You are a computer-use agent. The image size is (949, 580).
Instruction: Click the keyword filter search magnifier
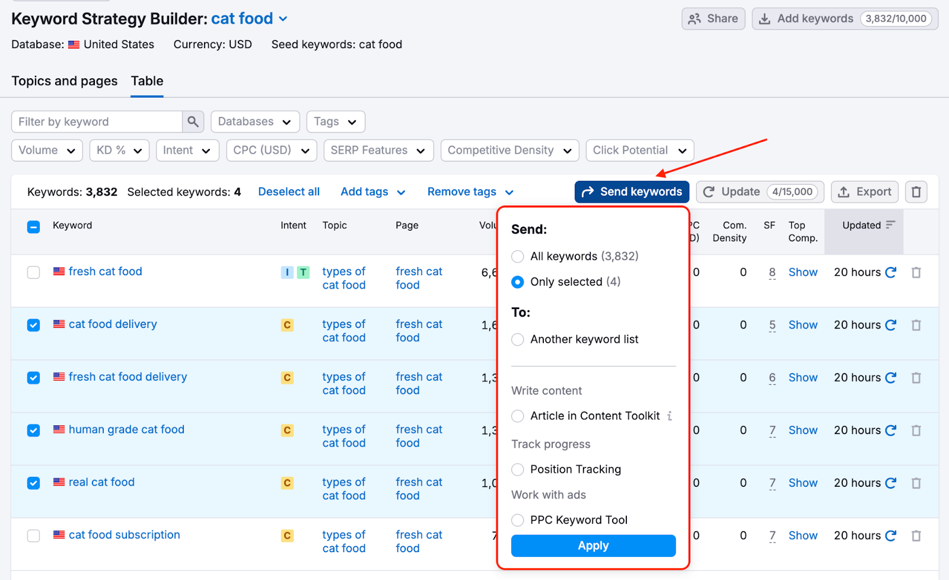click(x=192, y=122)
